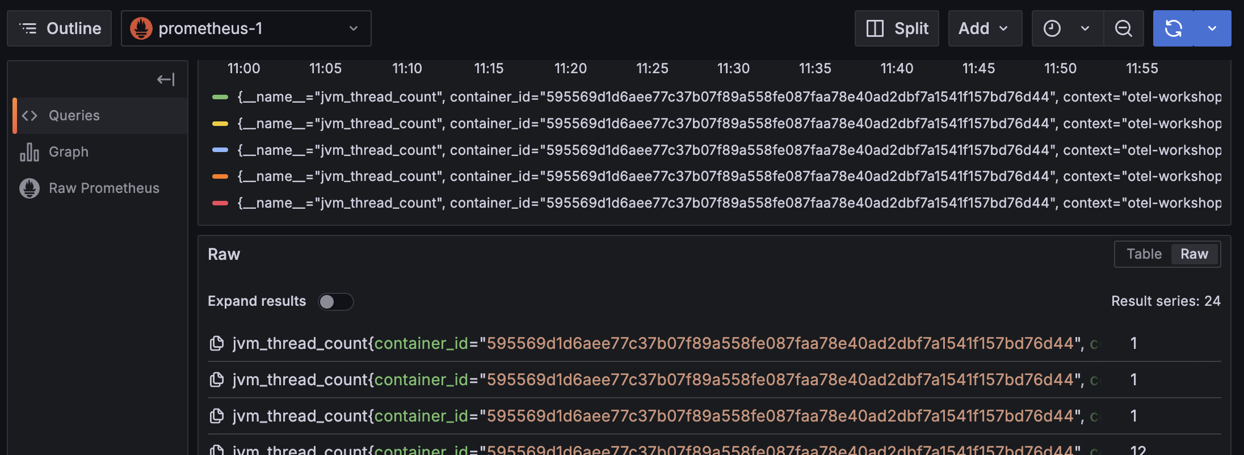Screen dimensions: 1244x455
Task: Open the time picker clock icon
Action: click(1052, 28)
